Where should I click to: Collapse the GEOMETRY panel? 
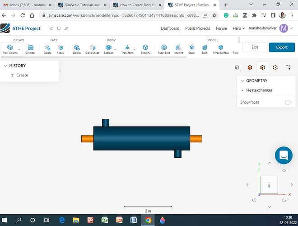tap(242, 80)
